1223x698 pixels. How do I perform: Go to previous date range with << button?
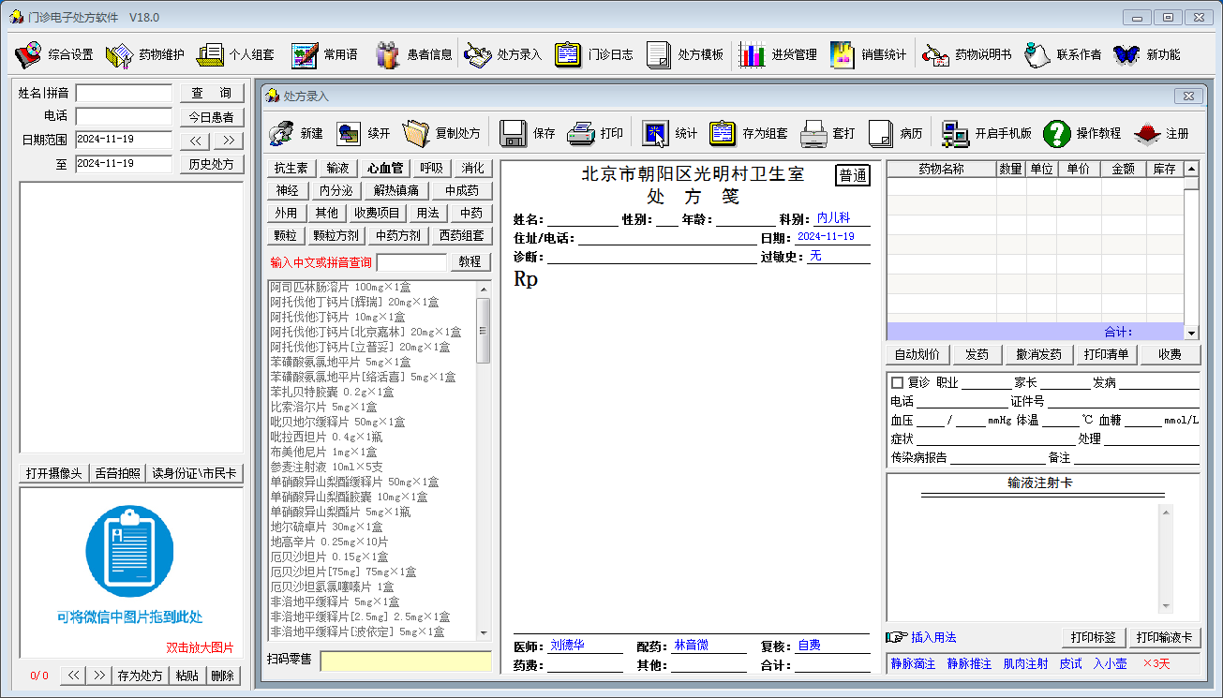click(x=195, y=141)
